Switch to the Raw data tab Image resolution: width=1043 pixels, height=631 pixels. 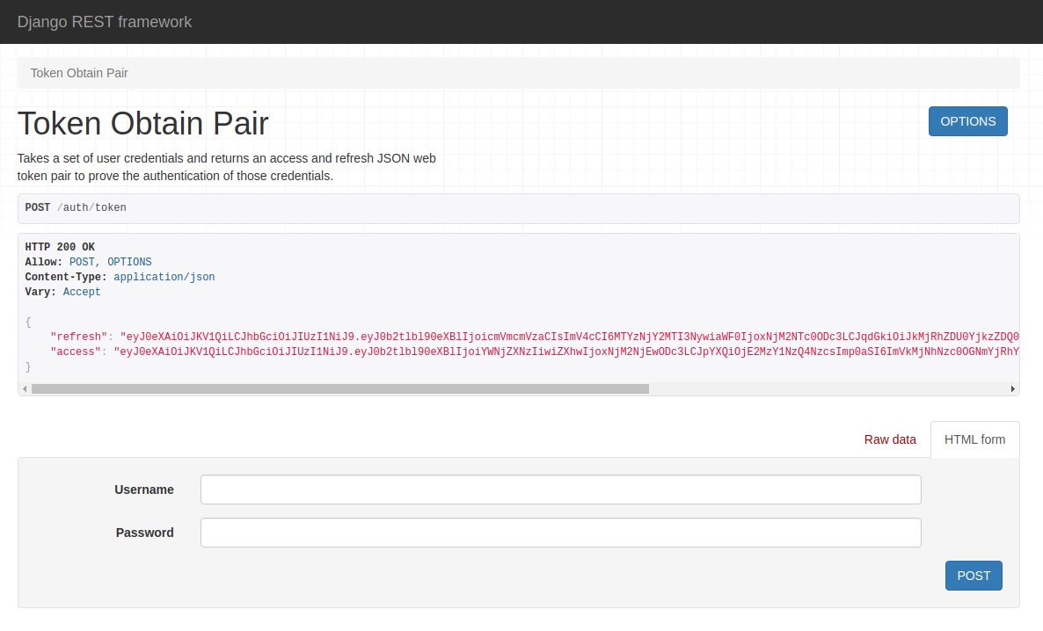890,439
